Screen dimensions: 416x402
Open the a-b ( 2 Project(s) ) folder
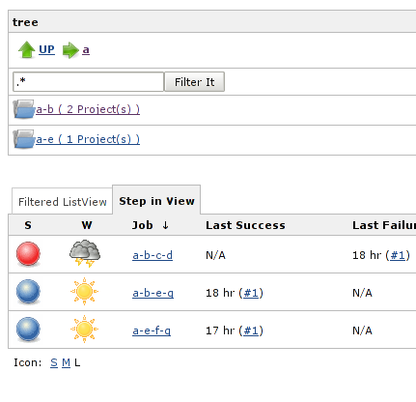pyautogui.click(x=88, y=109)
